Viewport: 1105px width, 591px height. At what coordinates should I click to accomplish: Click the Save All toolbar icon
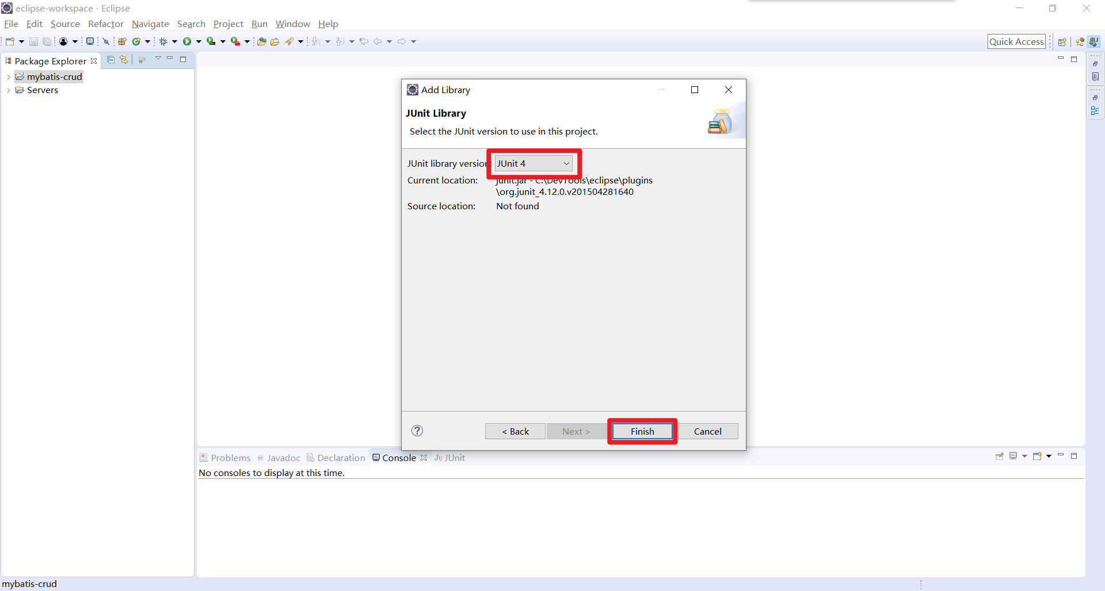tap(47, 41)
